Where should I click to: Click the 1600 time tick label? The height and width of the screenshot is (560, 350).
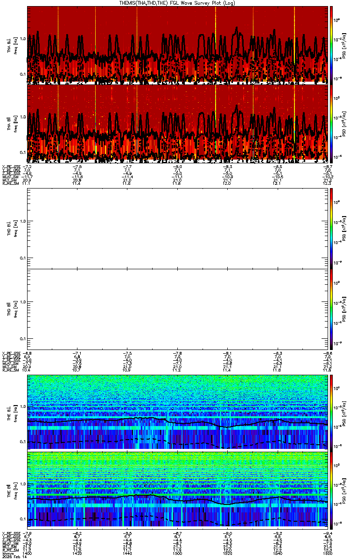[326, 553]
